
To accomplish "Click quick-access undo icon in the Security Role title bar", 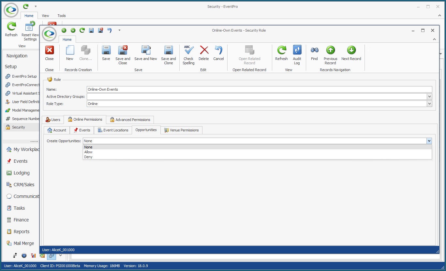I will pyautogui.click(x=110, y=30).
